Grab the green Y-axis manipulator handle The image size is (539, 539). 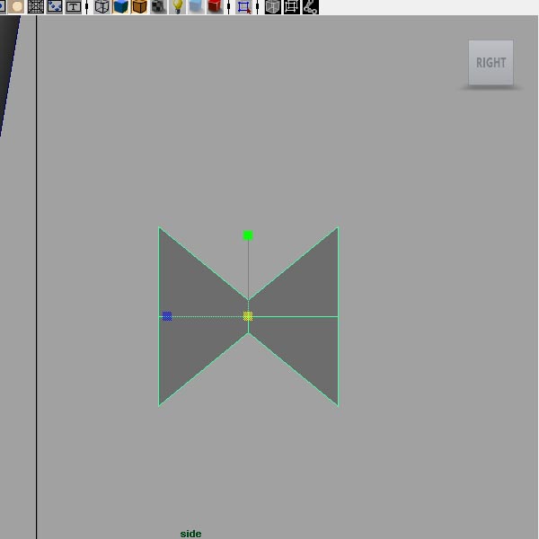click(248, 235)
